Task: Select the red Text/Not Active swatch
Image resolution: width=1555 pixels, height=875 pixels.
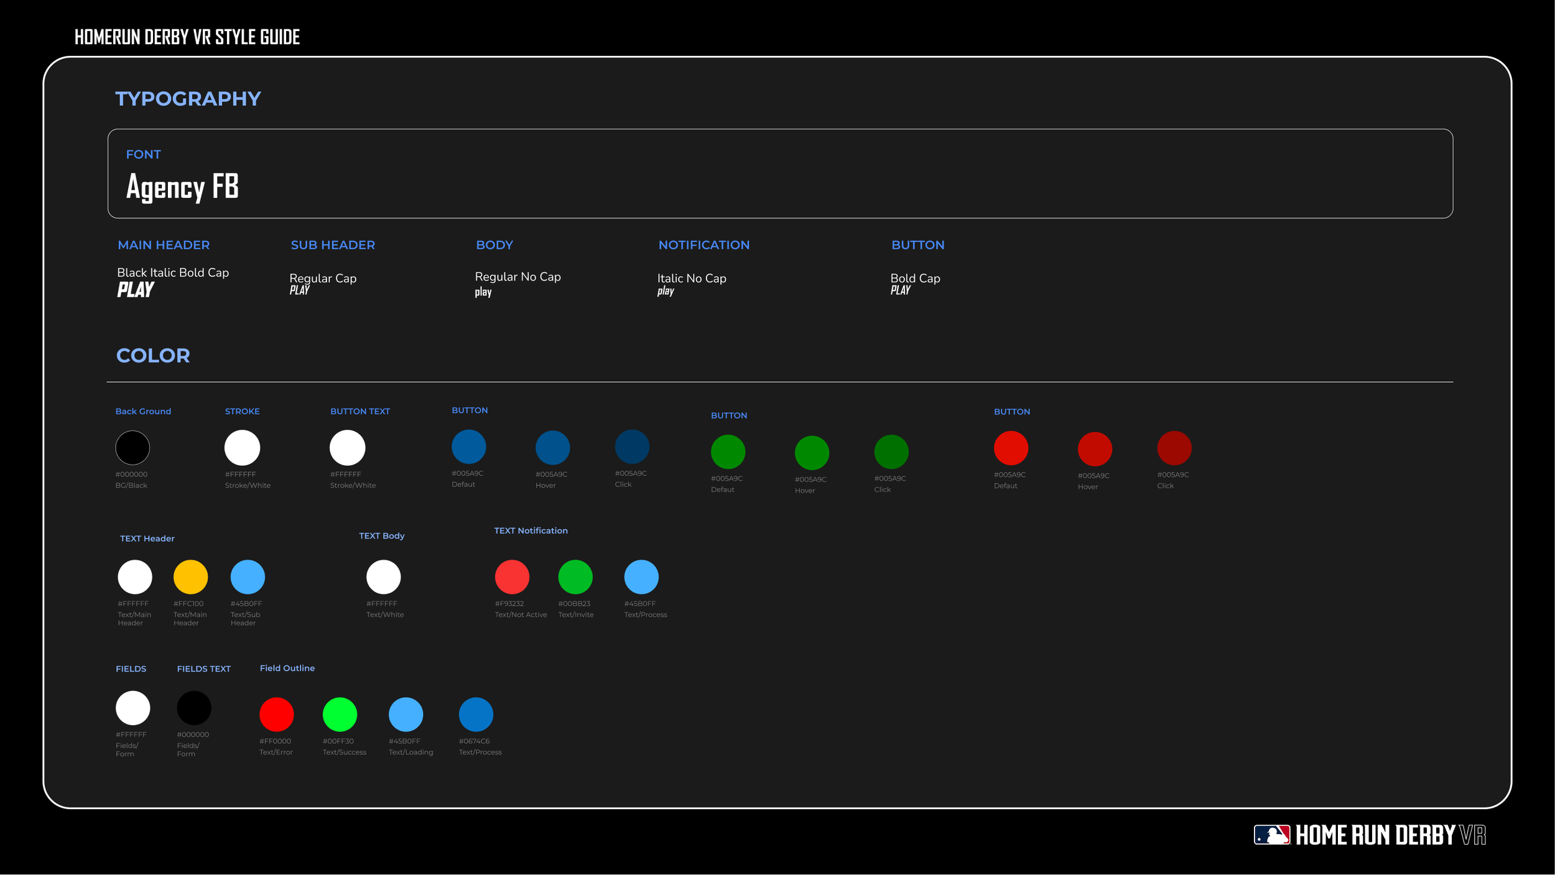Action: pyautogui.click(x=512, y=577)
